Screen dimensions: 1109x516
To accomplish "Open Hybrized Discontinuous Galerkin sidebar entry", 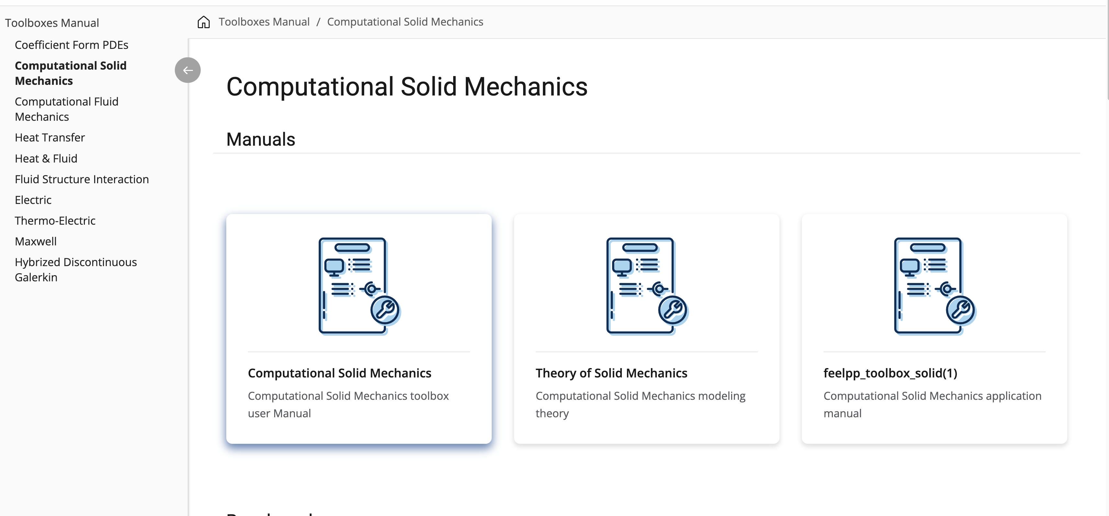I will click(x=76, y=270).
